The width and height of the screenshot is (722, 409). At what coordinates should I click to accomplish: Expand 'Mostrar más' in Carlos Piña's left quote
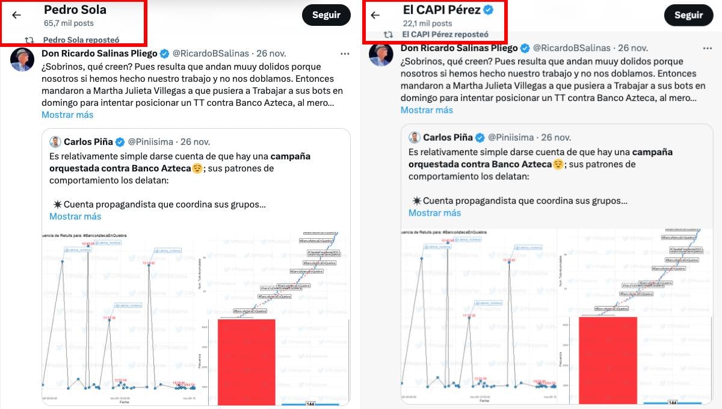pyautogui.click(x=75, y=216)
